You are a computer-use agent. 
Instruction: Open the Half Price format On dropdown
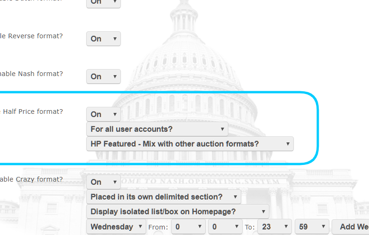coord(103,114)
